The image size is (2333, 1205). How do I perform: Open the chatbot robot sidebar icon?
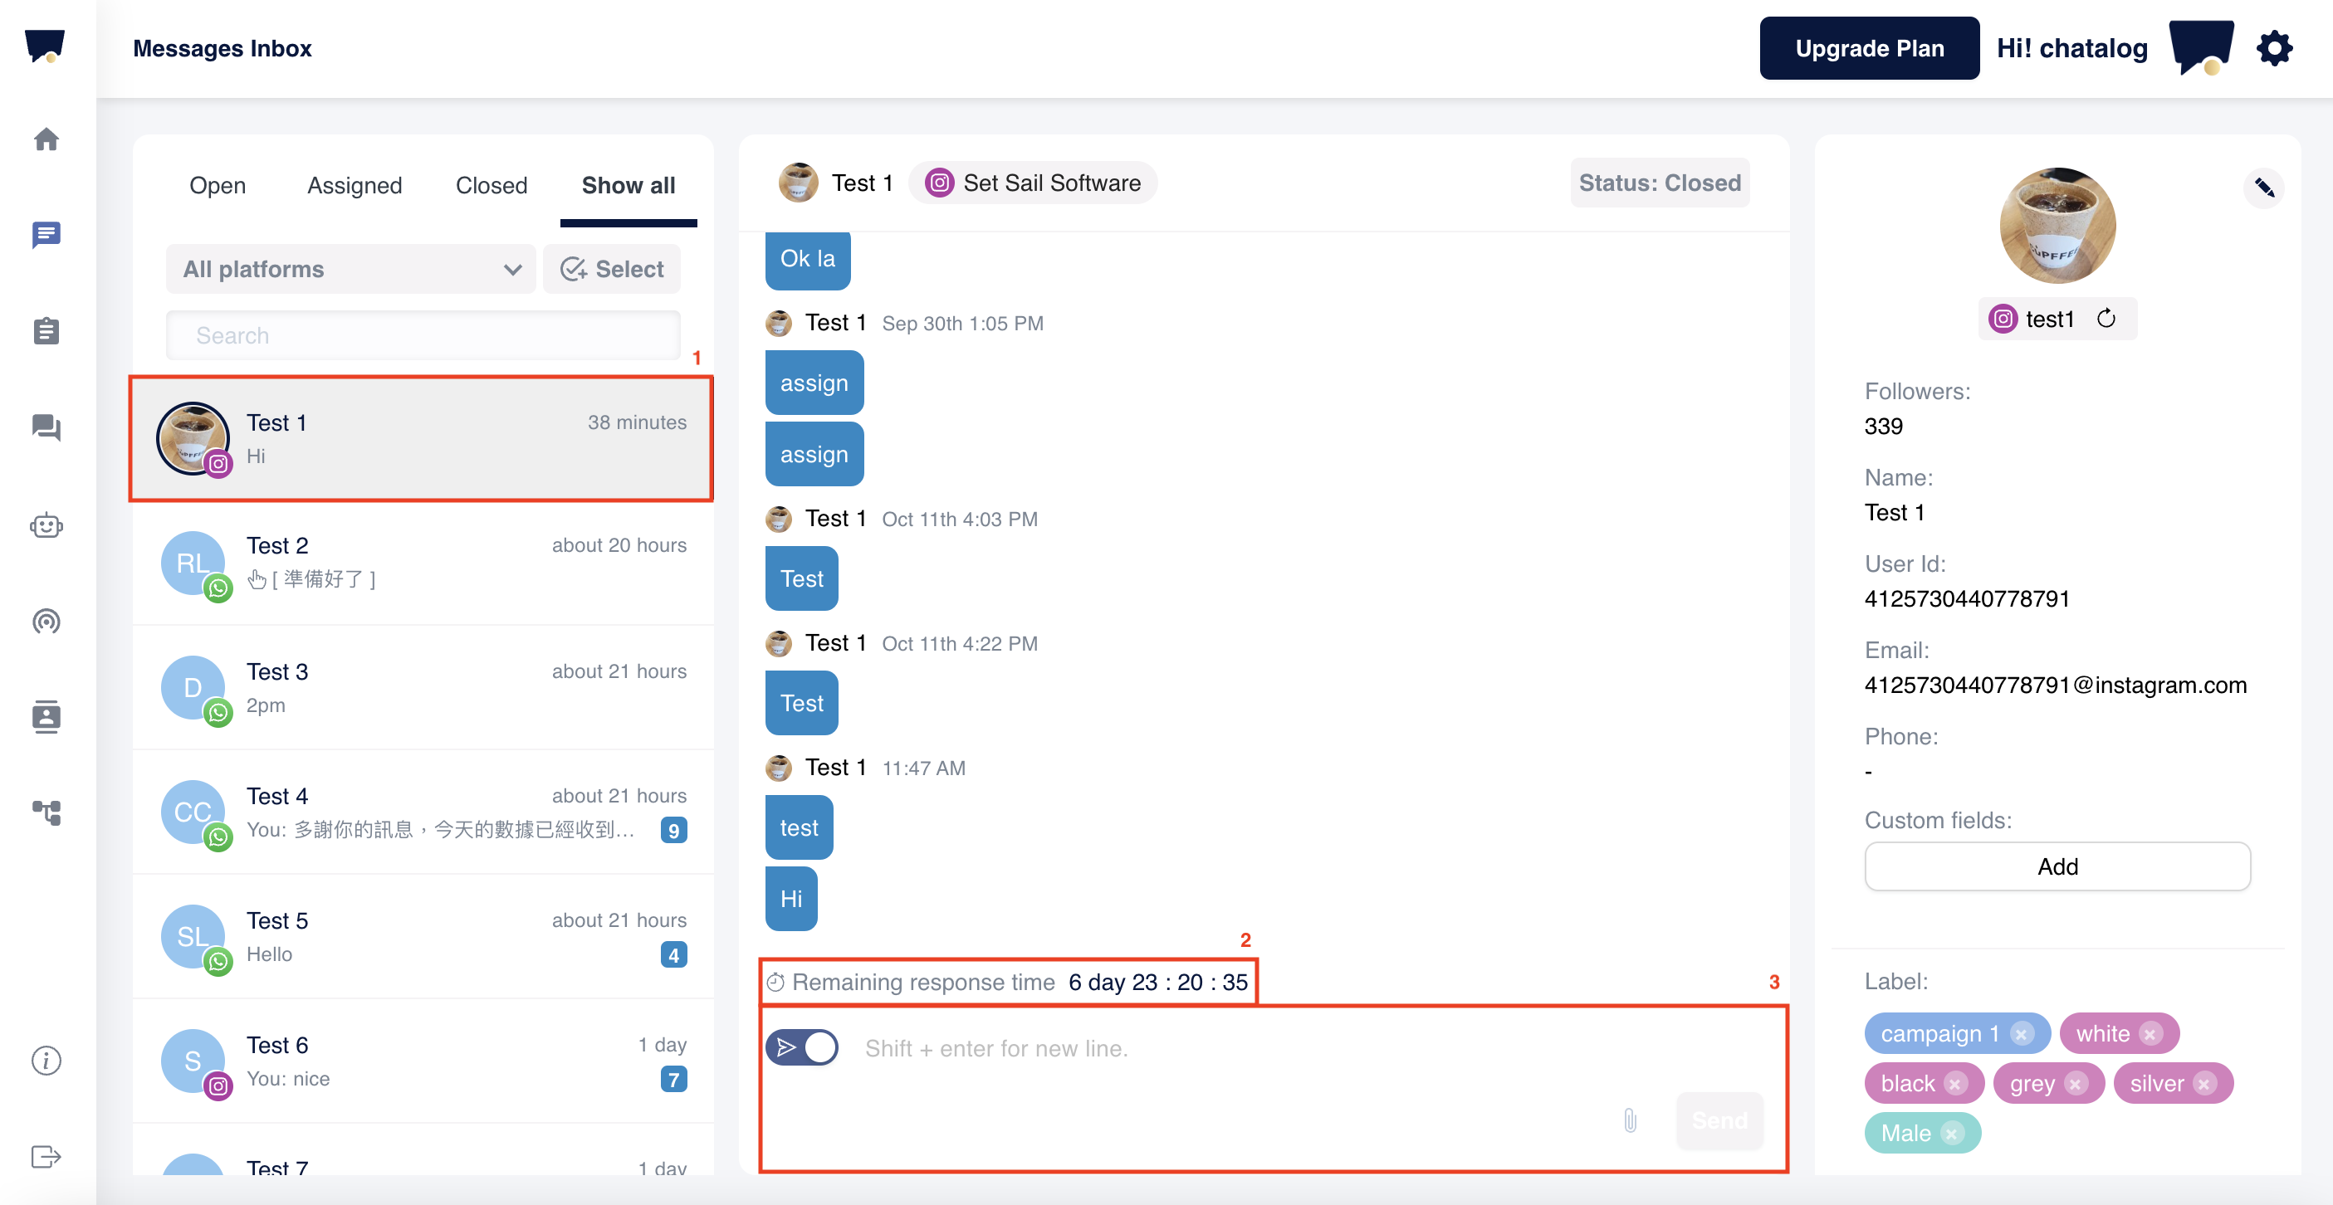[46, 525]
